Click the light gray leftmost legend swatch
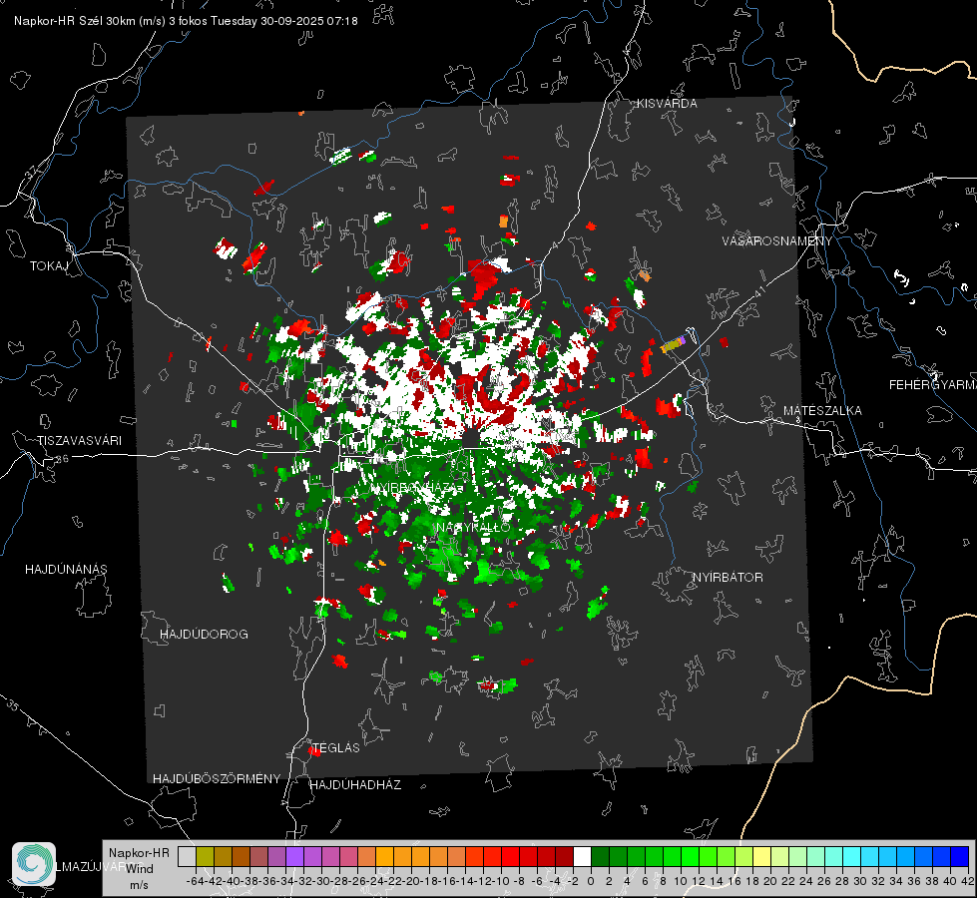The image size is (977, 898). tap(187, 856)
